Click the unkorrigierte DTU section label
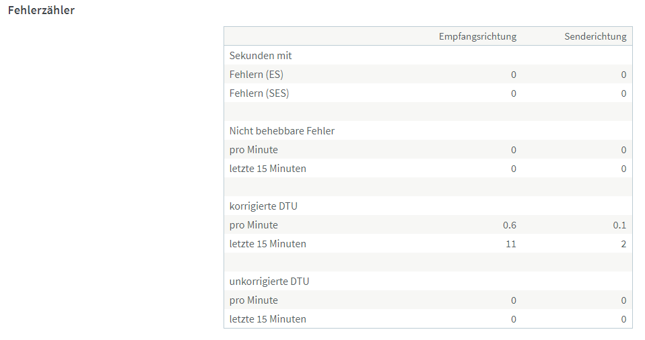Screen dimensions: 645x340 click(x=269, y=282)
